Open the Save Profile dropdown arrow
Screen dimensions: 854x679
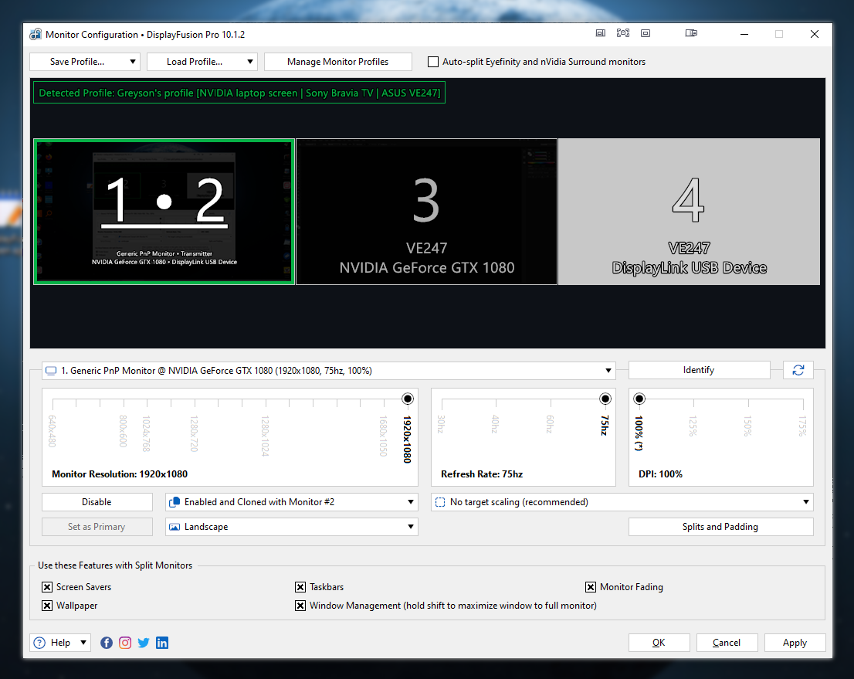tap(132, 62)
